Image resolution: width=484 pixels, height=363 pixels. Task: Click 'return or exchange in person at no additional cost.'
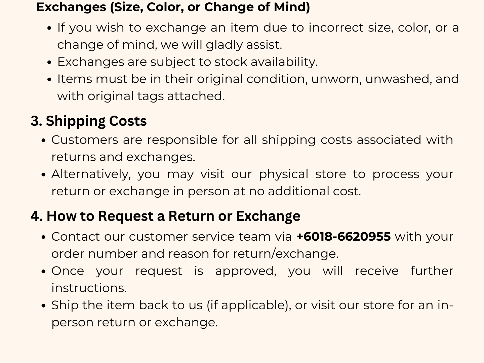pyautogui.click(x=206, y=192)
